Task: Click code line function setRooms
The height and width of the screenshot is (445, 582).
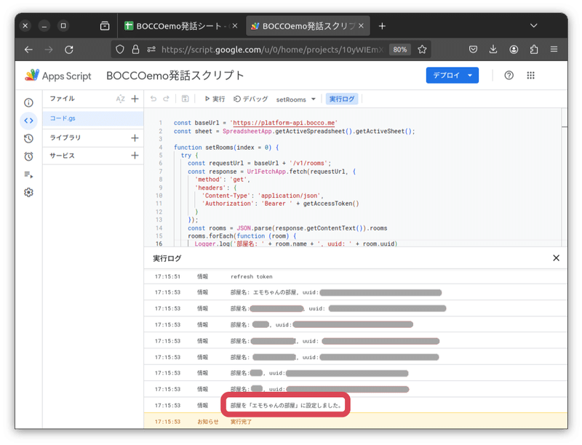Action: (x=226, y=147)
